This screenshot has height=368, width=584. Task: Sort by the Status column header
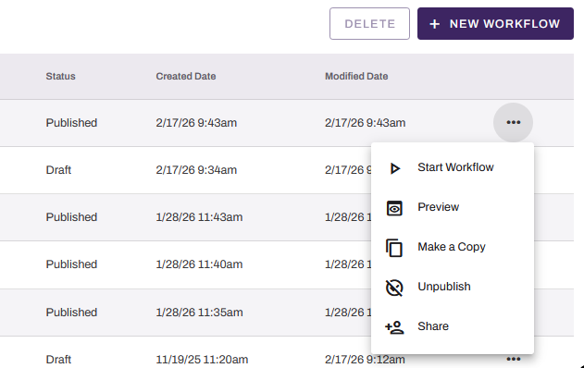click(60, 76)
